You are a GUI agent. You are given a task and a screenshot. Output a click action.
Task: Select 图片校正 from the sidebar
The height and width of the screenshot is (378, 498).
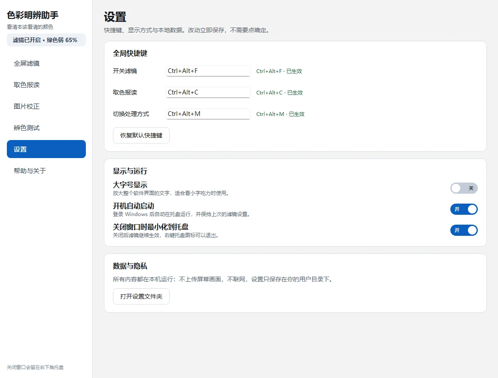46,107
